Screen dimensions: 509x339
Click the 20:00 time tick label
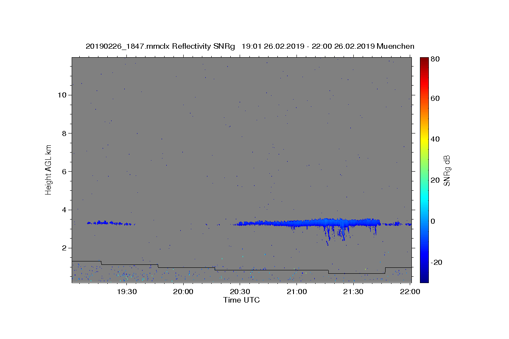(x=184, y=292)
